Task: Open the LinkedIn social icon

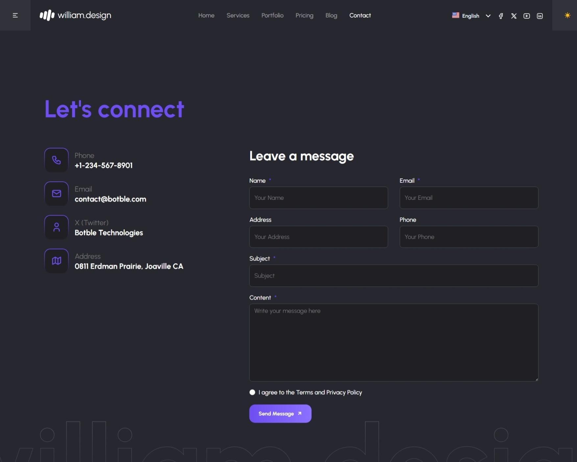Action: (x=540, y=16)
